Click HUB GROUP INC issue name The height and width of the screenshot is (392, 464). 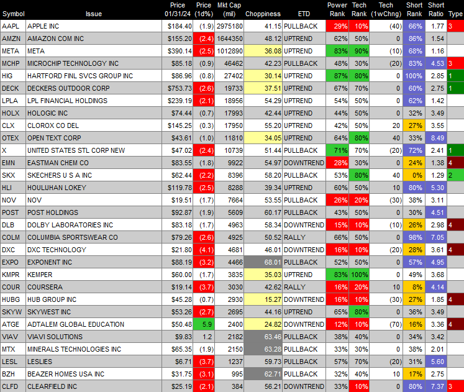coord(52,299)
